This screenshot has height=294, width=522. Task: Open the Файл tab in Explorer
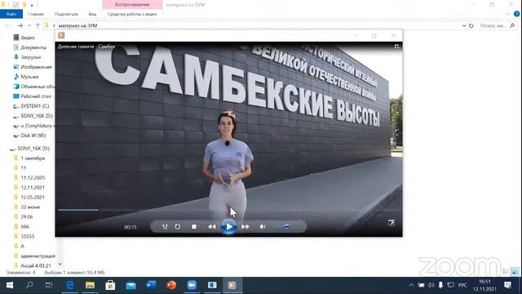pos(11,14)
